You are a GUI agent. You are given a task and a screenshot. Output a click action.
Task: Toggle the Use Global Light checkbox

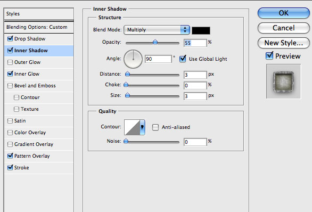pyautogui.click(x=183, y=59)
